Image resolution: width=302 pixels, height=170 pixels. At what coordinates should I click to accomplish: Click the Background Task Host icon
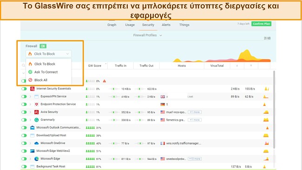pos(33,167)
